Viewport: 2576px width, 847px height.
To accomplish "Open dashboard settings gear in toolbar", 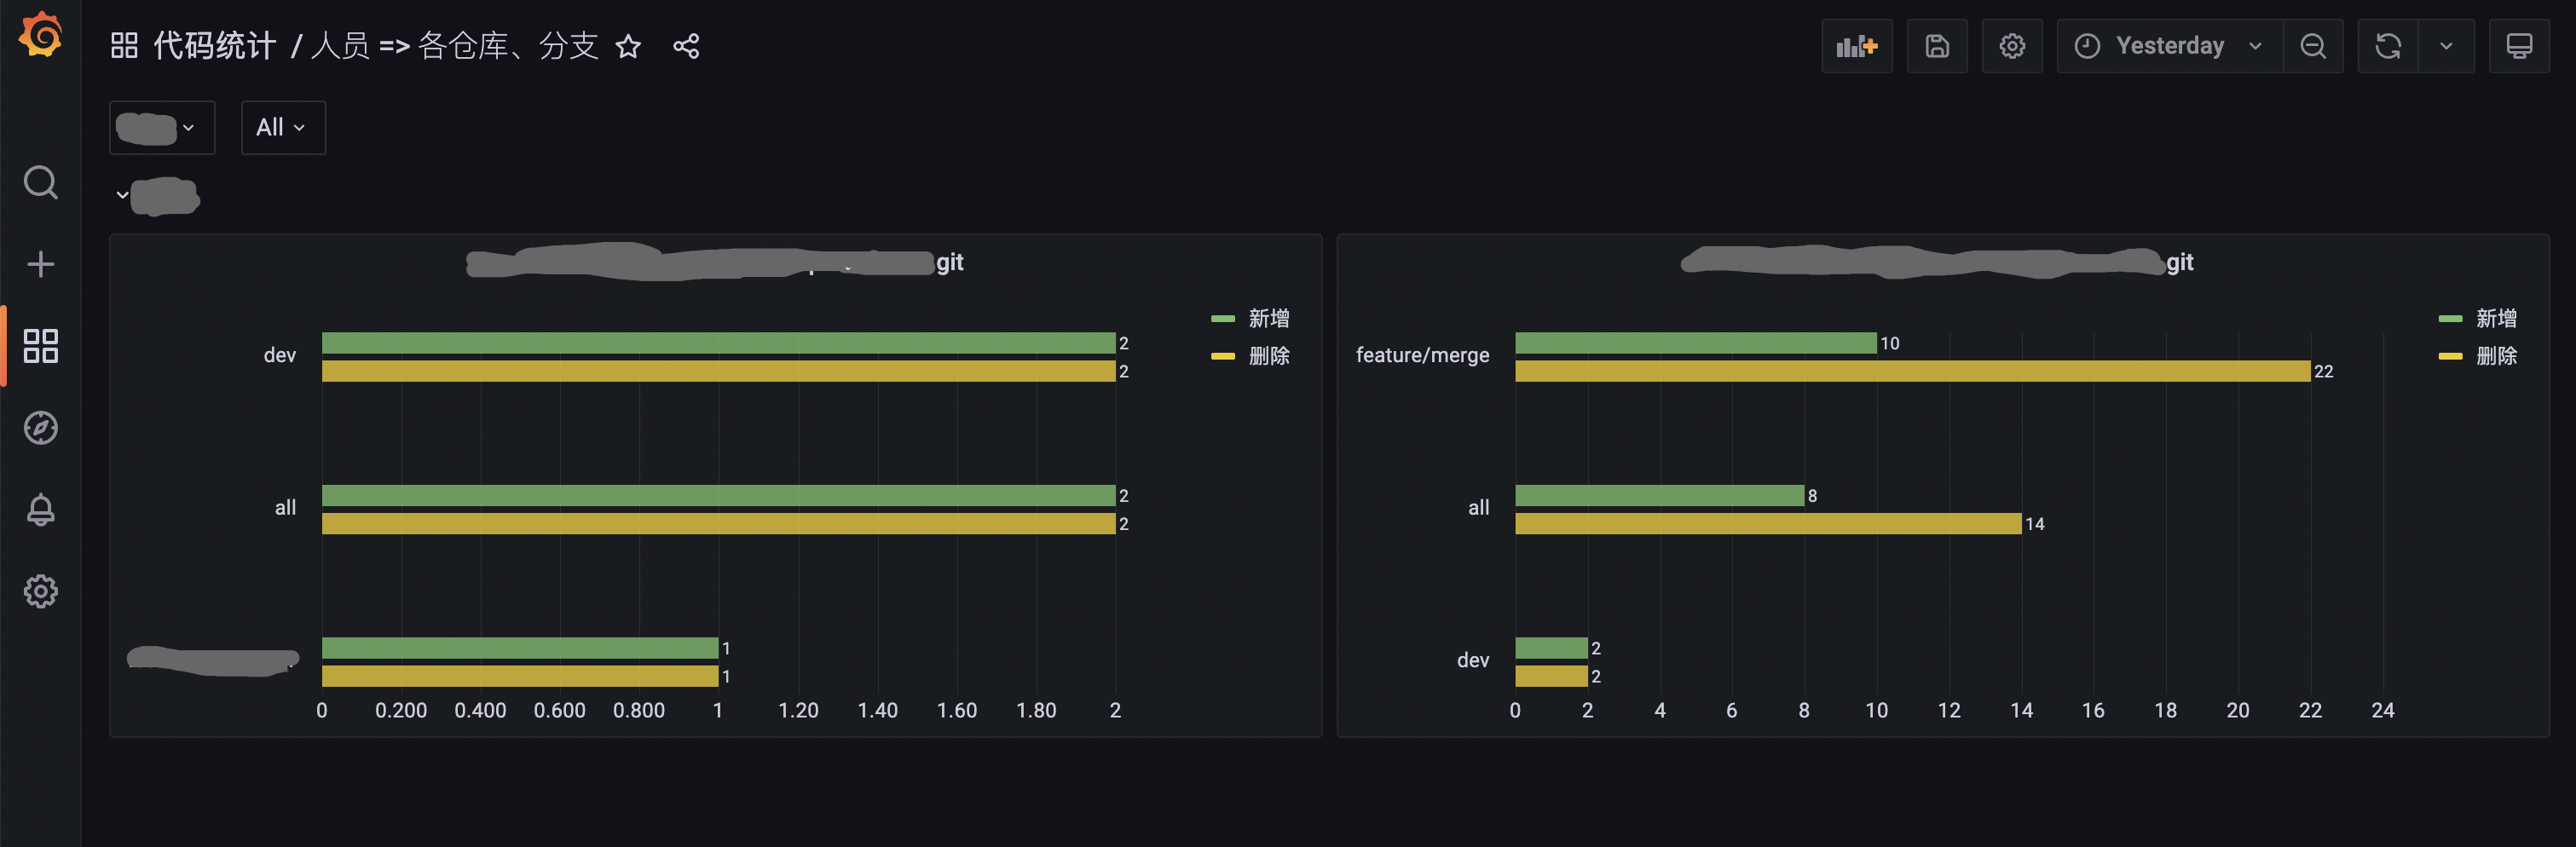I will 2012,46.
